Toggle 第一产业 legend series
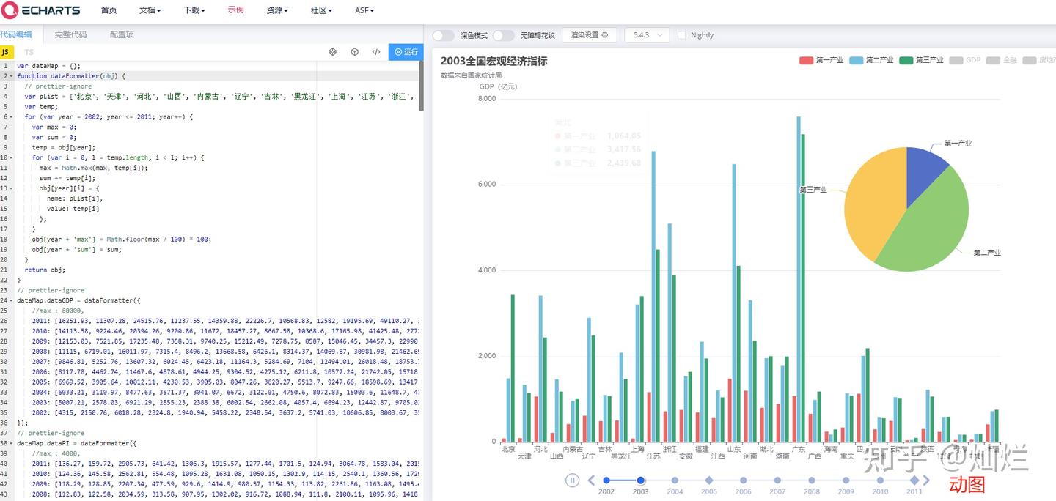 821,60
